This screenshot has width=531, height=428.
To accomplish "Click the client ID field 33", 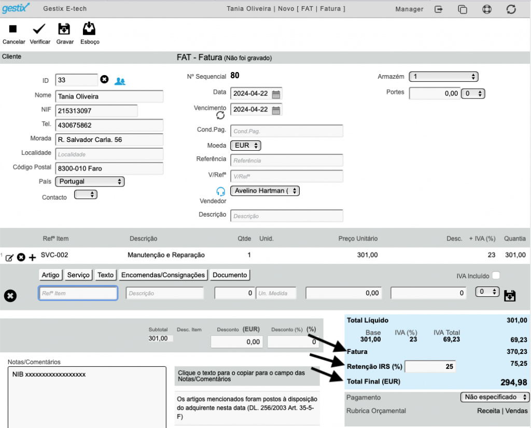I will (x=76, y=80).
